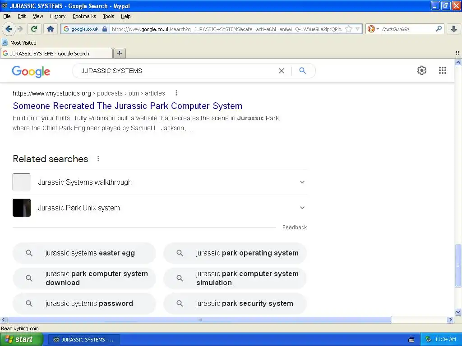This screenshot has width=462, height=346.
Task: Click the Jurassic Systems walkthrough thumbnail
Action: pyautogui.click(x=22, y=182)
